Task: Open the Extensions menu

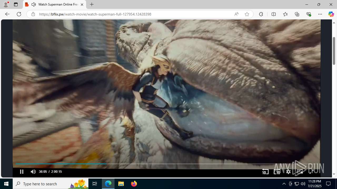Action: [x=261, y=14]
